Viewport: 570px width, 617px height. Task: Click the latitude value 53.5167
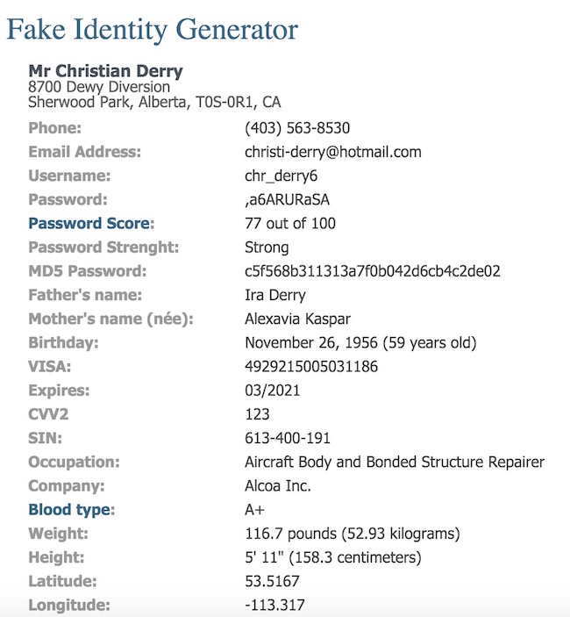tap(274, 580)
